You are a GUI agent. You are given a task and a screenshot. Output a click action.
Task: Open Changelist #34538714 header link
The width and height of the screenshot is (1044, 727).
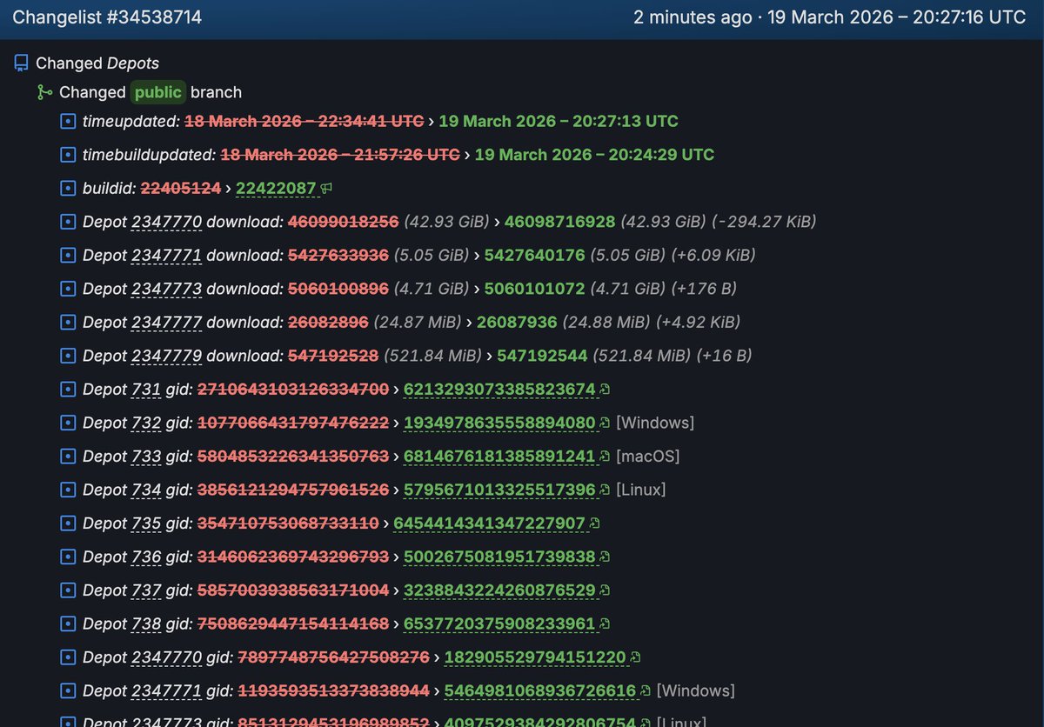107,17
